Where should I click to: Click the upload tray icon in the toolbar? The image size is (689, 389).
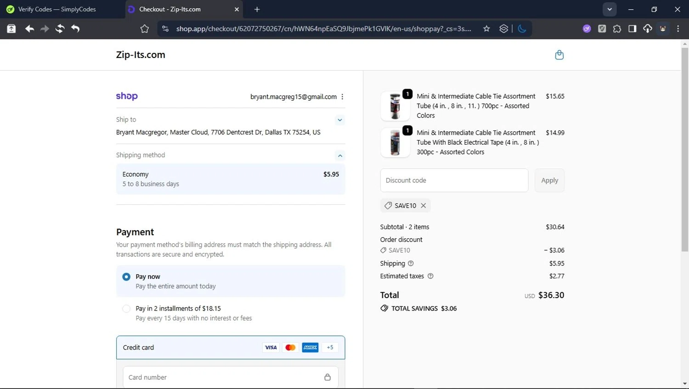tap(11, 29)
